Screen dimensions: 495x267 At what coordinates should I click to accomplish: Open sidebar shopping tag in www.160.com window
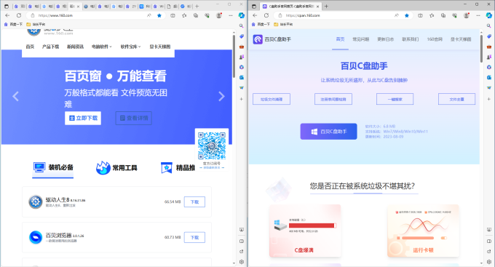click(x=241, y=36)
